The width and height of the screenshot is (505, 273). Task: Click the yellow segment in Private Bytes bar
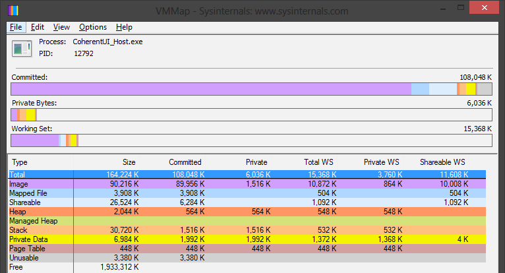click(x=30, y=115)
